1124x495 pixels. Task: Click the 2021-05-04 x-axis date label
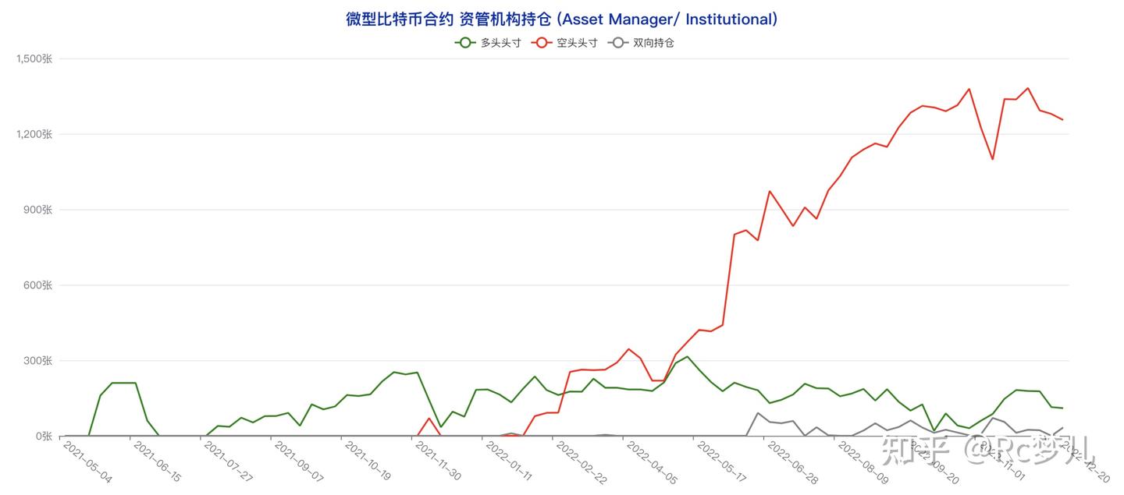(x=87, y=462)
